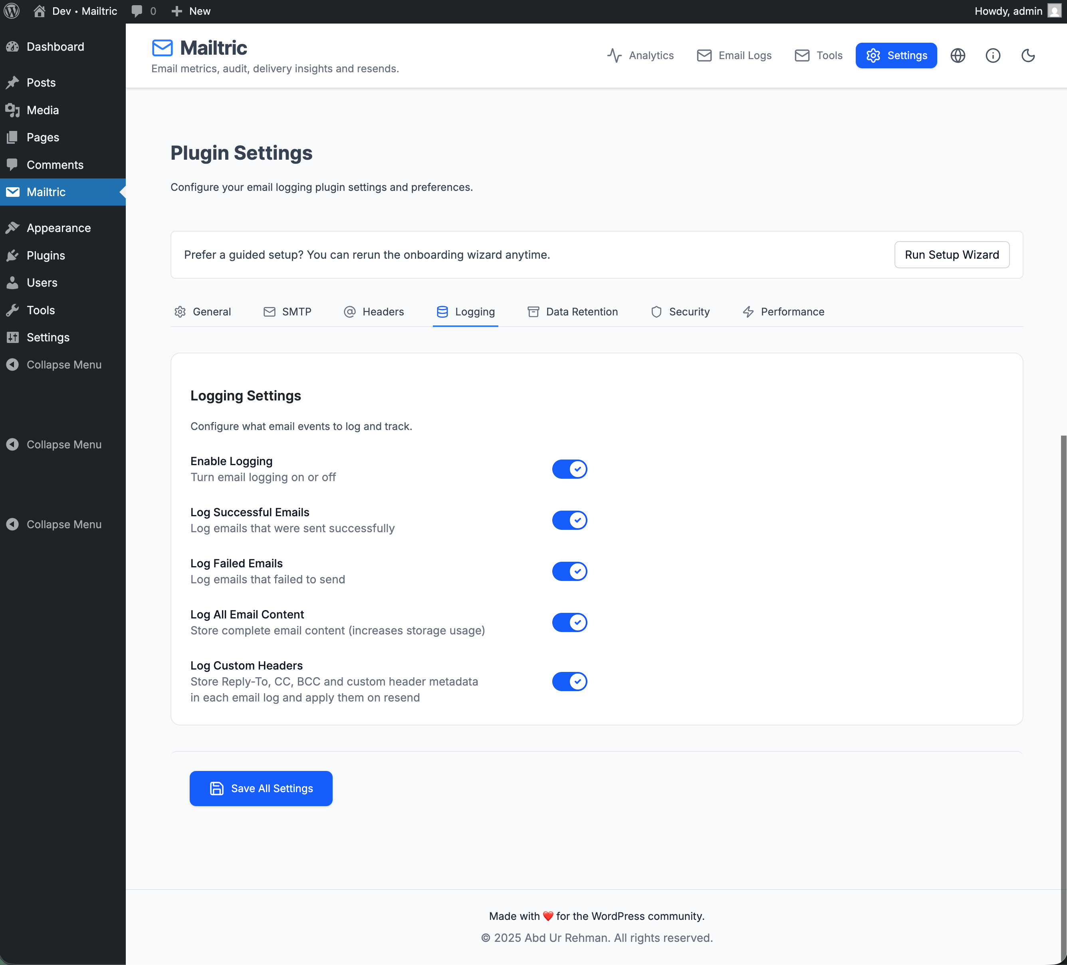Screen dimensions: 1067x965
Task: Open Appearance from the sidebar
Action: [58, 228]
